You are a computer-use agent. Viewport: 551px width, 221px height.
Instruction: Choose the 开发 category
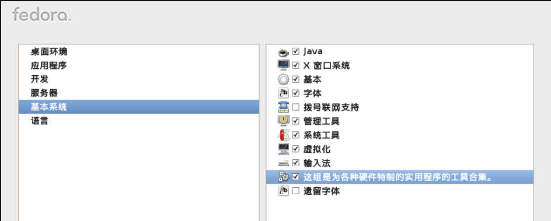[x=139, y=79]
